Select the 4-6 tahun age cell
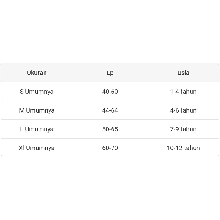Viewport: 220px width, 220px height. point(183,110)
